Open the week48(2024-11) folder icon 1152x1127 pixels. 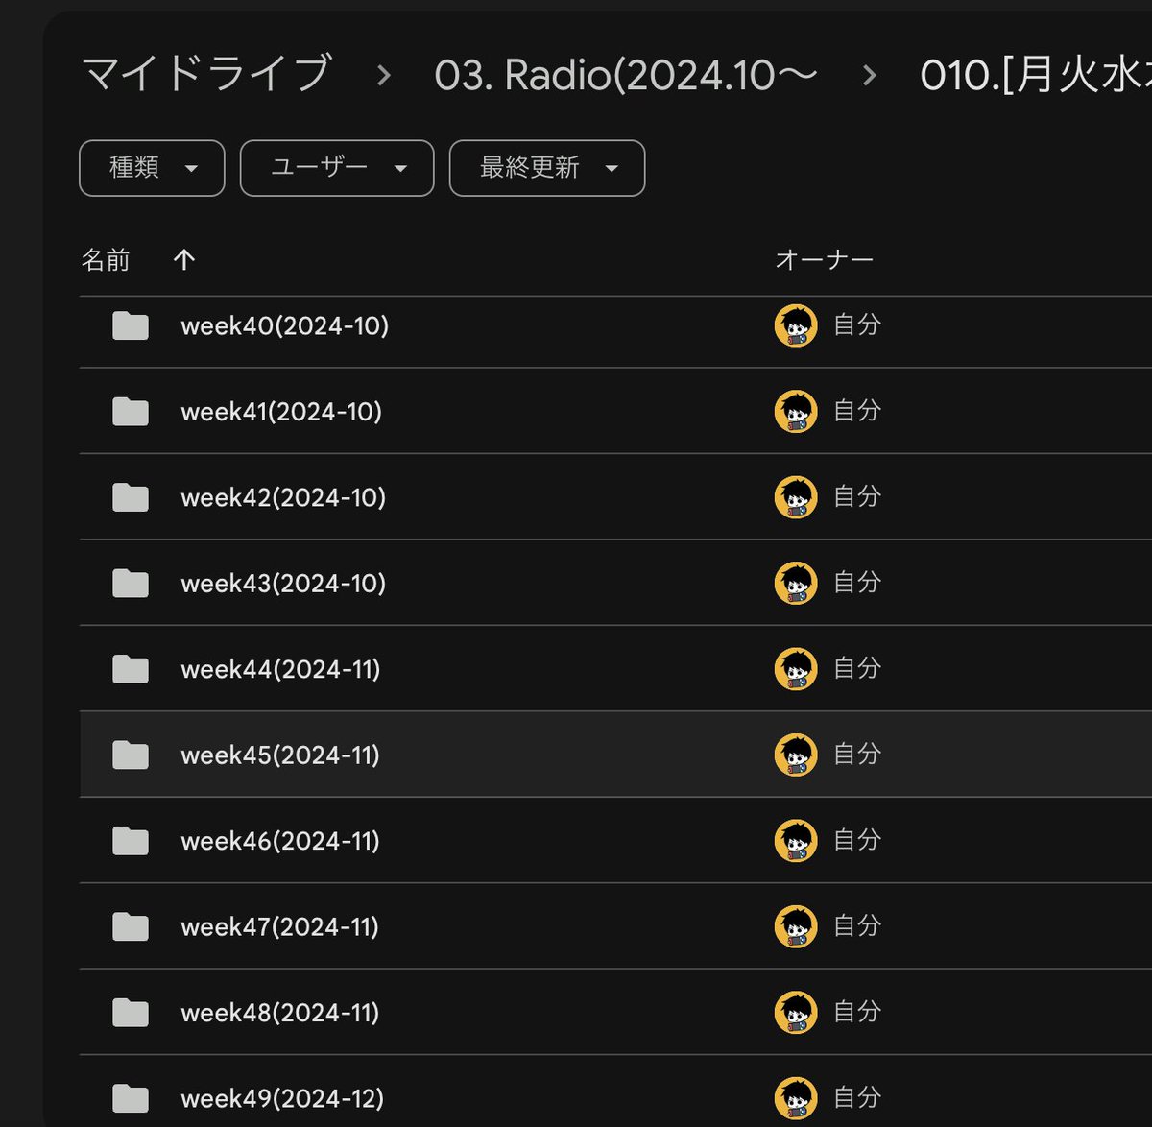point(131,1013)
